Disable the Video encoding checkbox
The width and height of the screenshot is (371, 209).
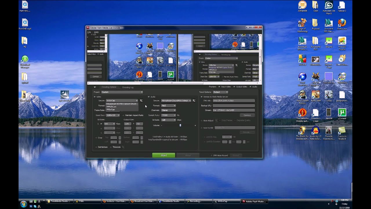(94, 97)
